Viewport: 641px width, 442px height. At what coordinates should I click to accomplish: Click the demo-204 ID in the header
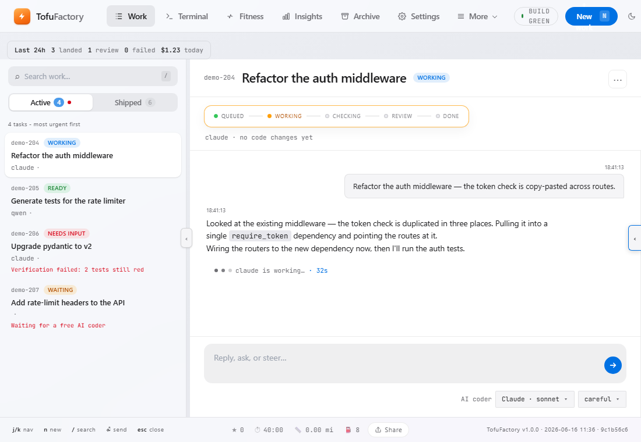point(220,77)
